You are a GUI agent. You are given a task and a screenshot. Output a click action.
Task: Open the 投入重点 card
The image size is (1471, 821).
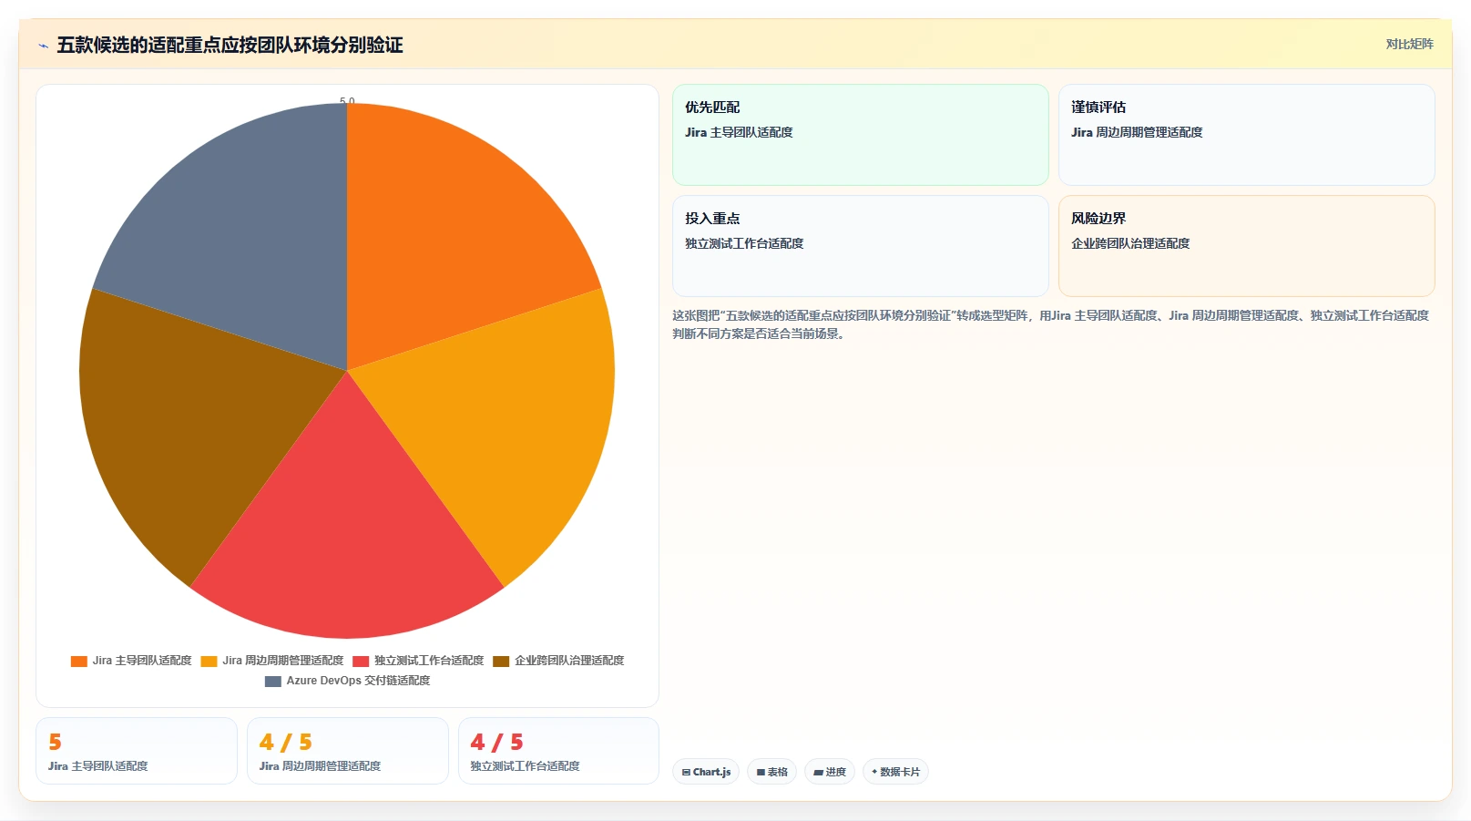click(x=861, y=246)
